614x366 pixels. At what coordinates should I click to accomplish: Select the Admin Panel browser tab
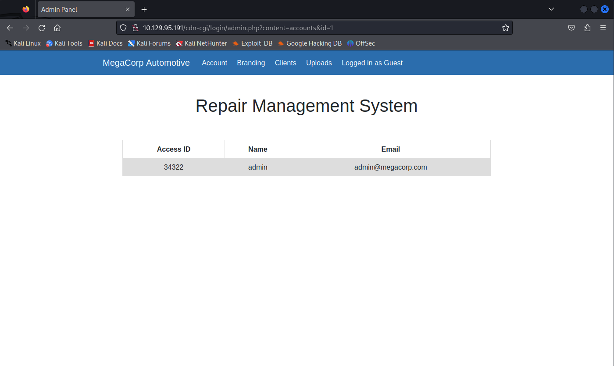(86, 9)
